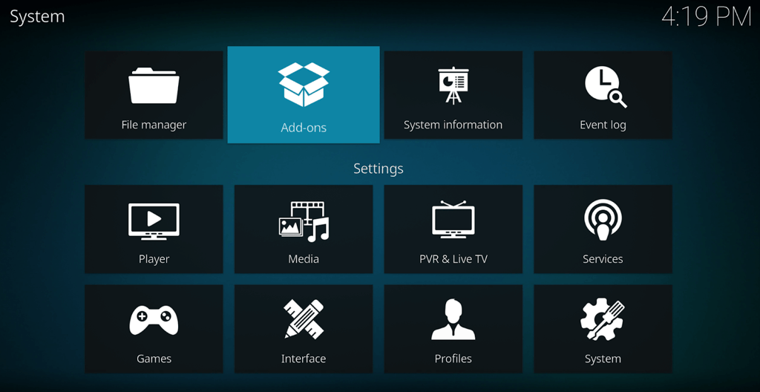Click the System page title at top
760x392 pixels.
point(37,17)
